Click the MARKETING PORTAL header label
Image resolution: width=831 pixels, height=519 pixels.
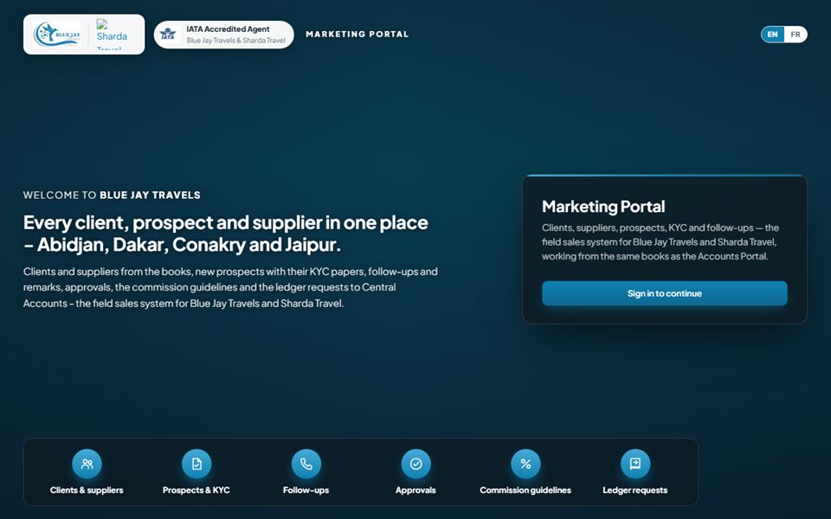358,35
